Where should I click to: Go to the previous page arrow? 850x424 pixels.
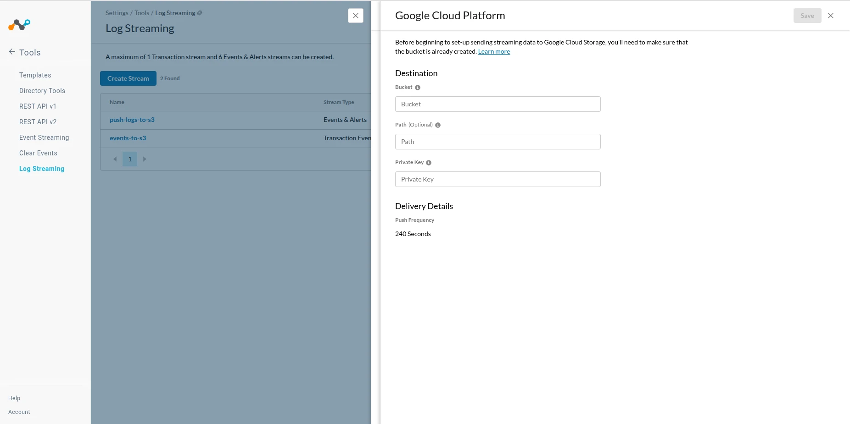[115, 159]
